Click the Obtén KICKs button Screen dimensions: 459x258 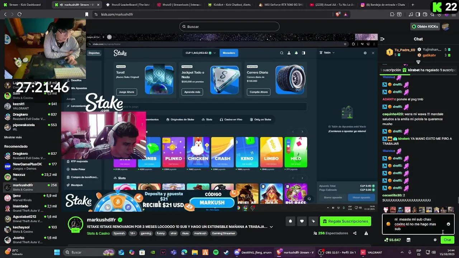point(425,27)
